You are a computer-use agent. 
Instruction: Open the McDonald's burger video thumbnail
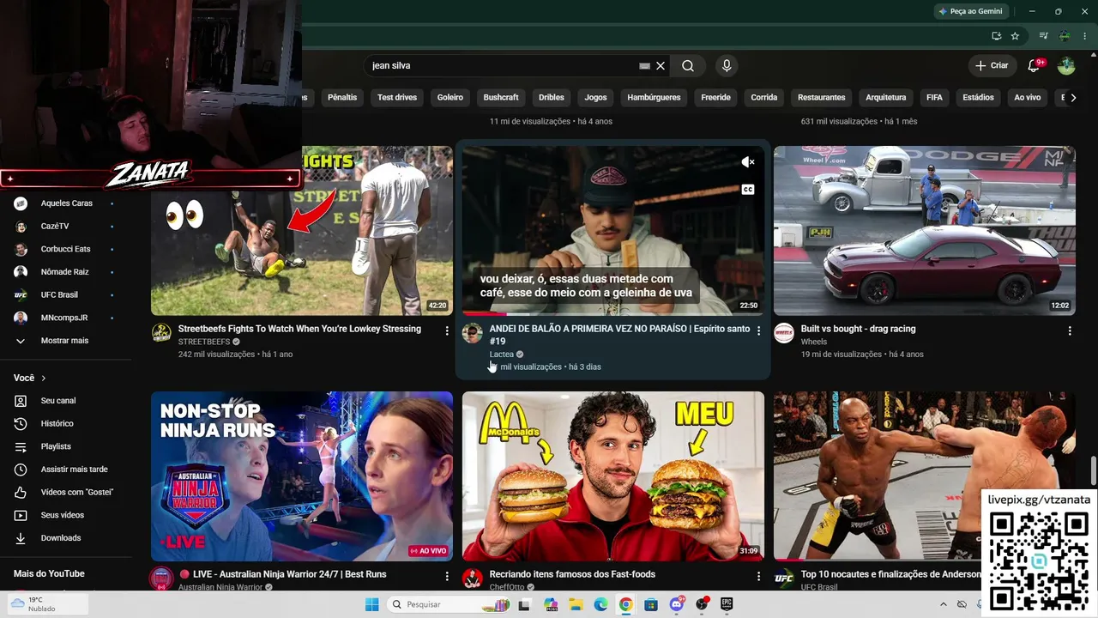613,476
